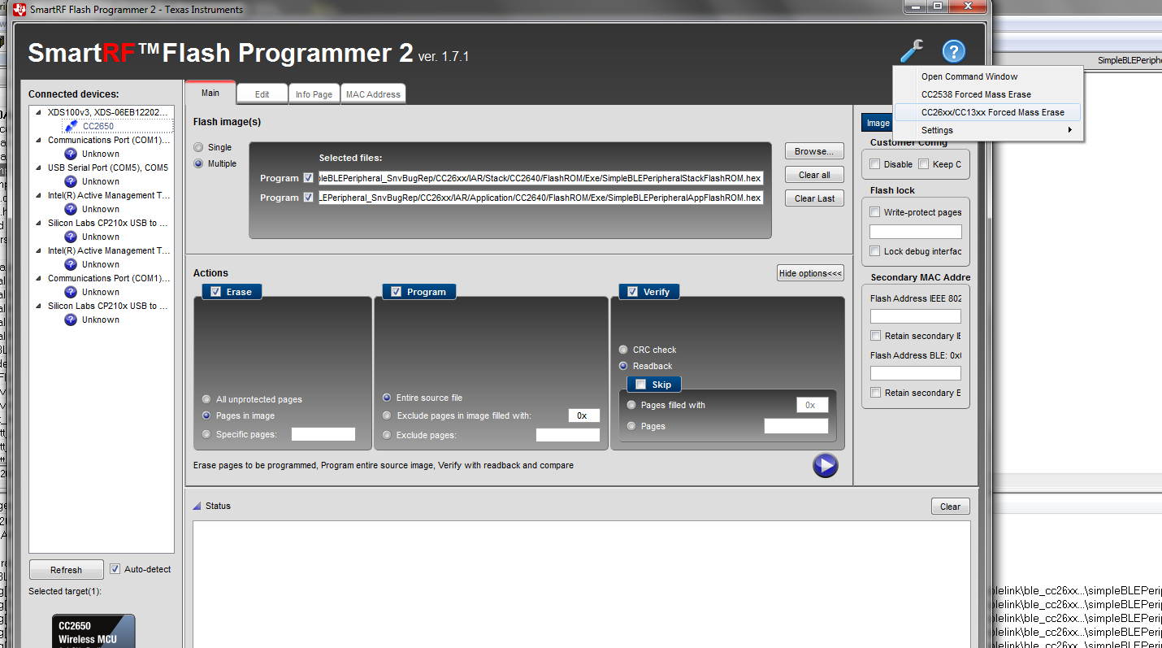This screenshot has height=648, width=1162.
Task: Click the Exclude pages input field
Action: [x=568, y=435]
